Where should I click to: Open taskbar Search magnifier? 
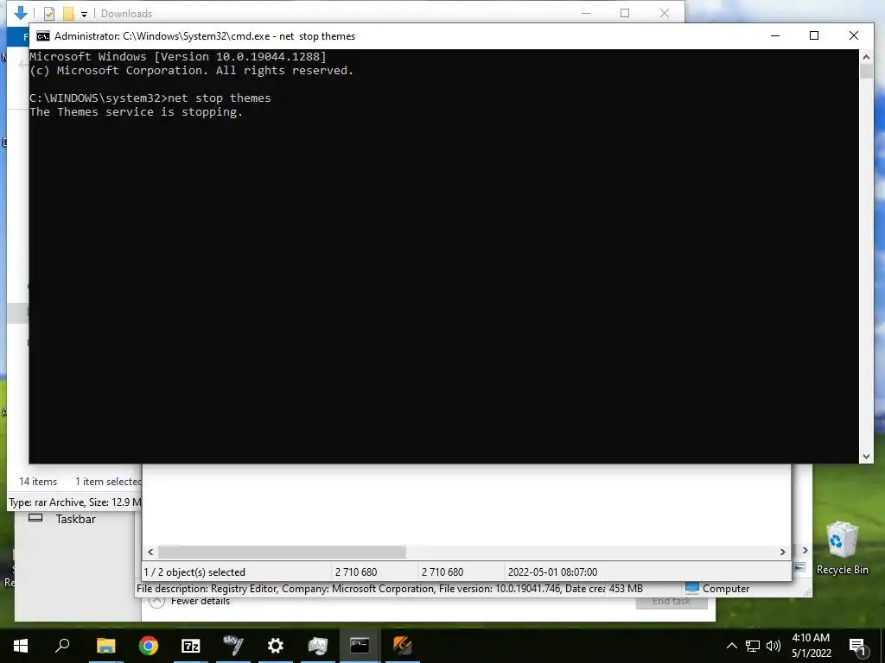(x=62, y=645)
